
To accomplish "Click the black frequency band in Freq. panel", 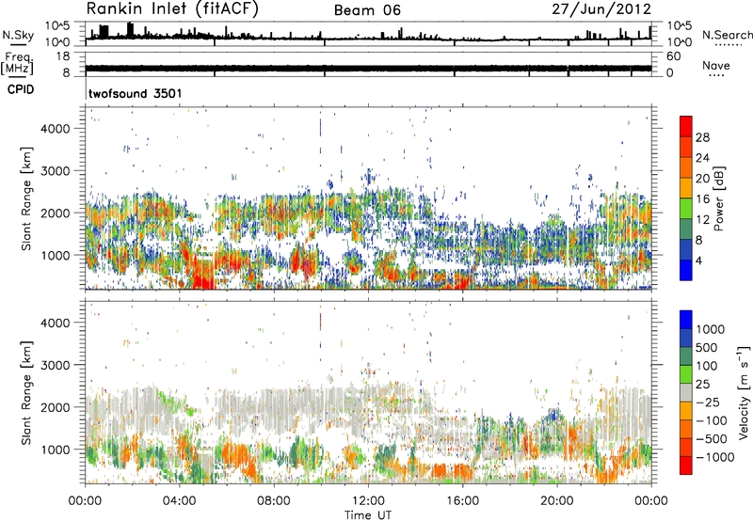I will tap(368, 68).
